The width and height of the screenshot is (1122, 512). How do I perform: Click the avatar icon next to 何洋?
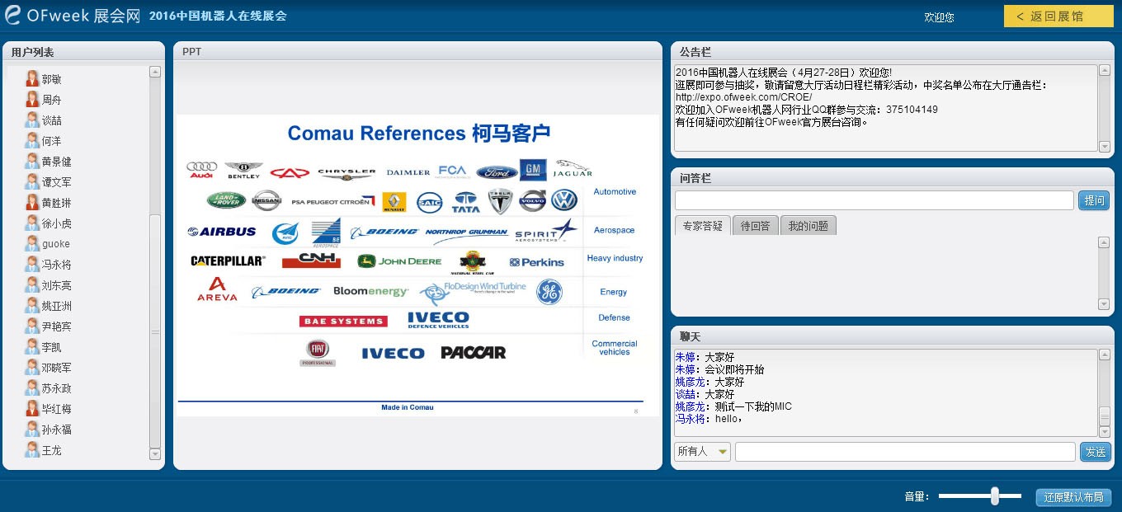click(x=32, y=141)
